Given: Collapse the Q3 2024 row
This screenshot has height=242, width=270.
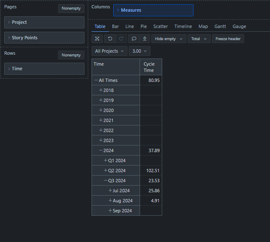Looking at the screenshot, I should point(106,181).
